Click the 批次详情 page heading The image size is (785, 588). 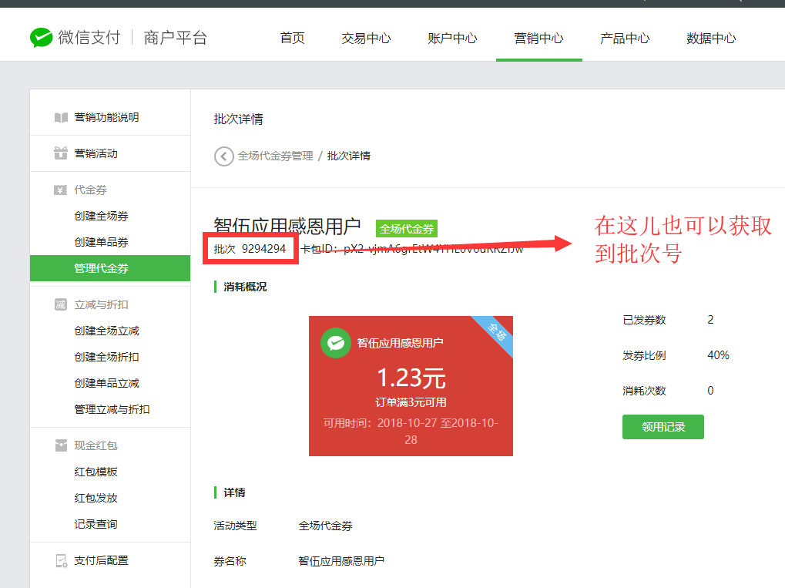[238, 119]
